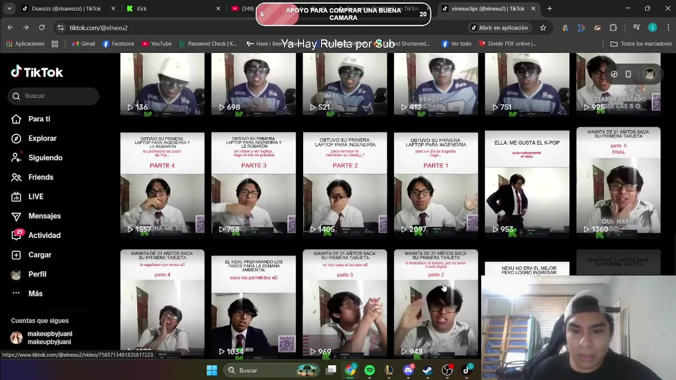Open the top-row video with 698 views
This screenshot has height=380, width=676.
253,83
